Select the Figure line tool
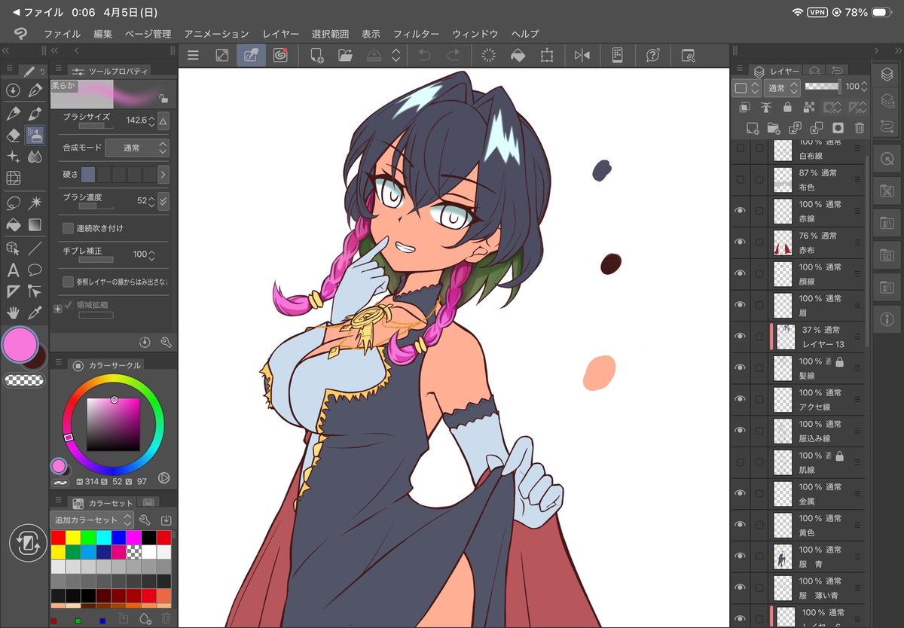Viewport: 904px width, 628px height. click(x=35, y=248)
